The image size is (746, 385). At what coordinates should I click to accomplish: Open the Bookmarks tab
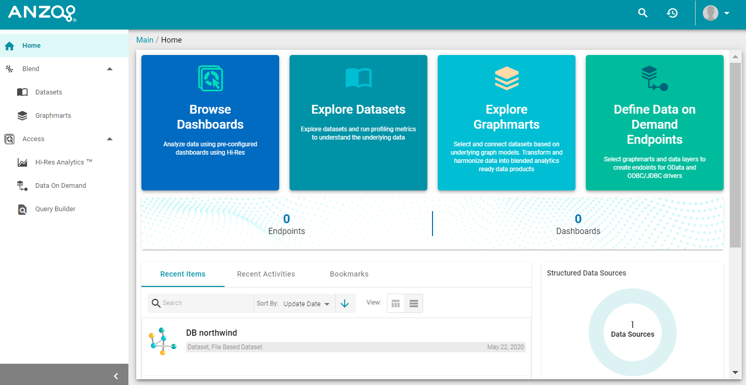click(349, 273)
